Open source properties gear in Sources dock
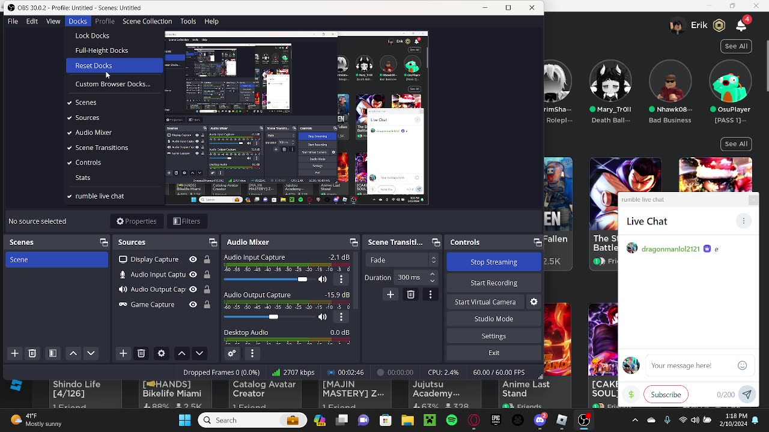 [161, 353]
